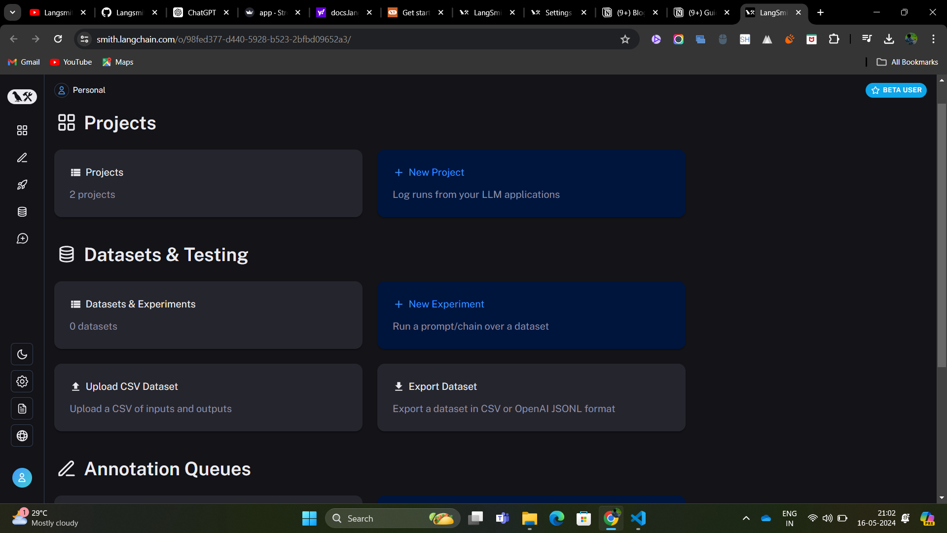Open Annotation Queues pencil icon in sidebar
The width and height of the screenshot is (947, 533).
pyautogui.click(x=22, y=157)
